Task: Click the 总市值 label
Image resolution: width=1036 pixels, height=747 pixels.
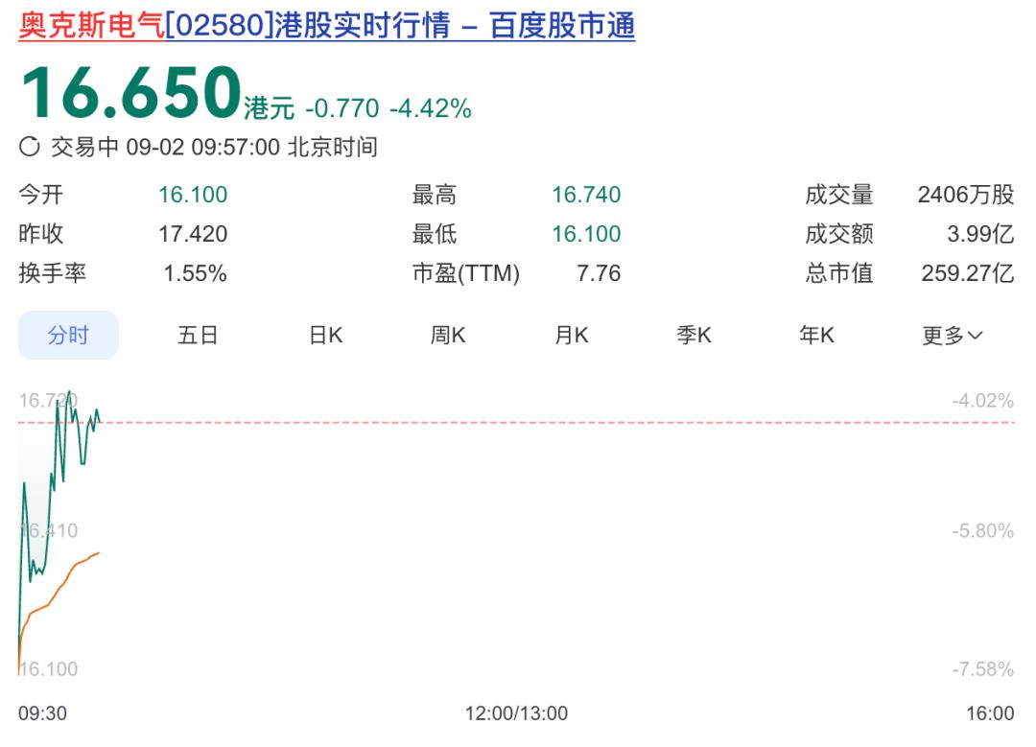Action: pyautogui.click(x=839, y=272)
